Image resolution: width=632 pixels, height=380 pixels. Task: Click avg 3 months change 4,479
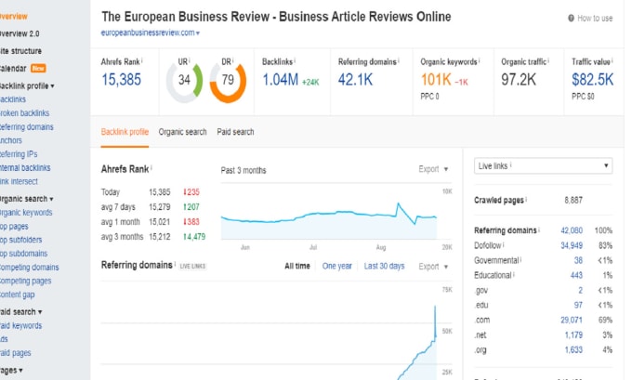click(x=194, y=237)
